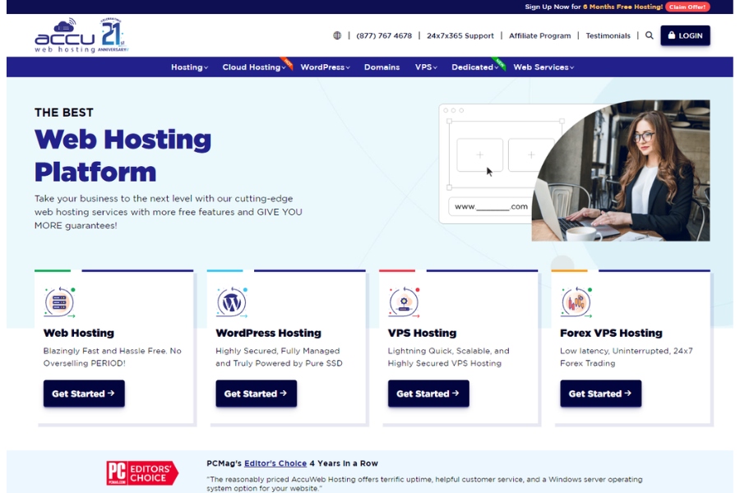The width and height of the screenshot is (740, 493).
Task: Click the VPS Hosting gear icon
Action: pos(404,302)
